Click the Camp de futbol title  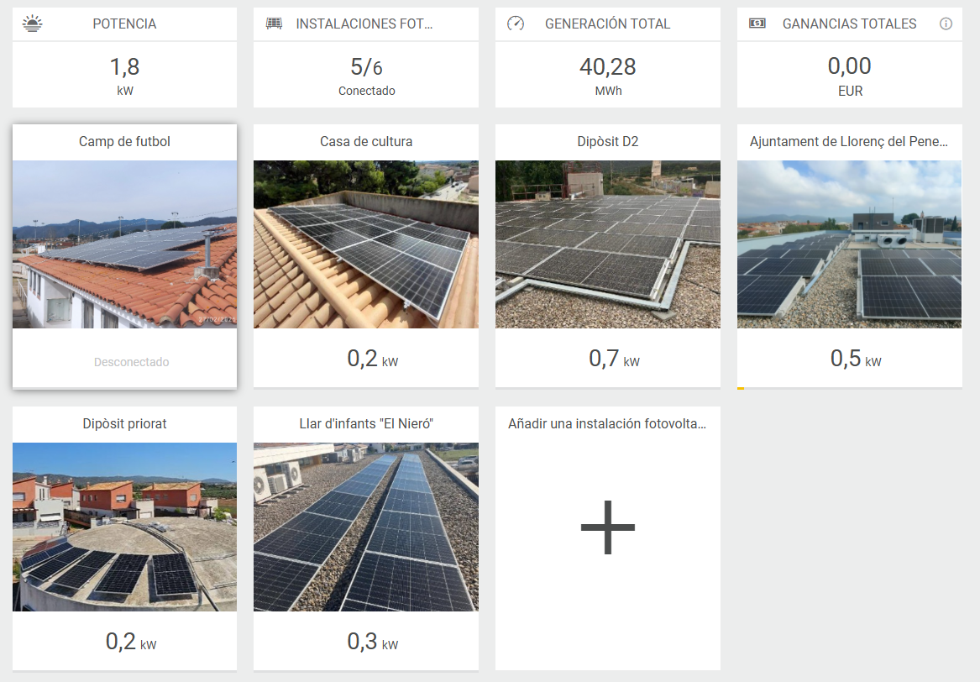(x=124, y=142)
